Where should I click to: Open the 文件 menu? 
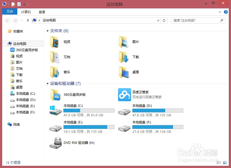tap(10, 12)
